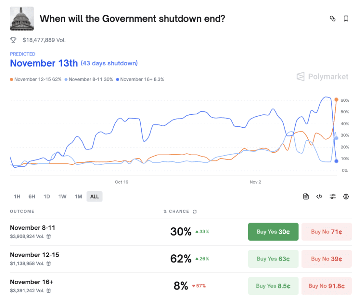The width and height of the screenshot is (359, 306).
Task: Click gift icon under November 8-11
Action: (49, 236)
